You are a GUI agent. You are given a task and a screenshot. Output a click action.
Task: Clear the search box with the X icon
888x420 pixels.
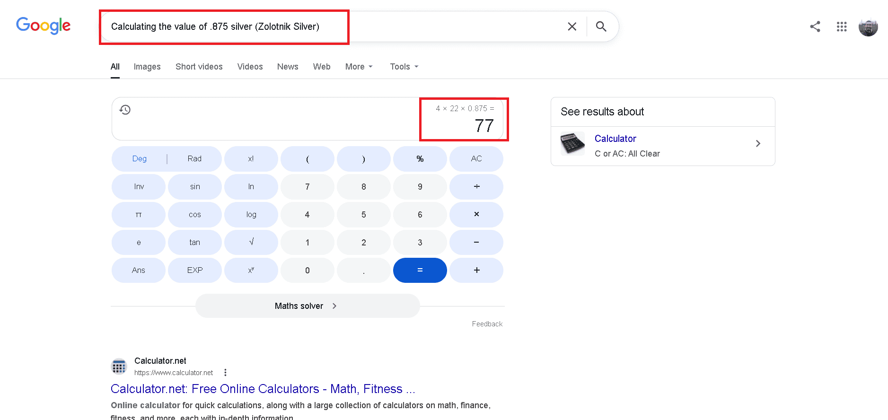572,26
